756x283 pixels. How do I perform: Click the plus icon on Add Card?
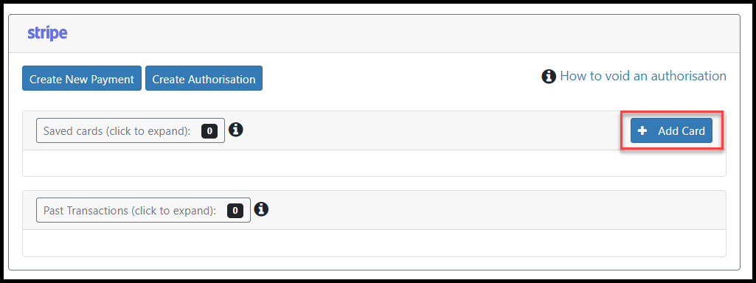[x=642, y=130]
